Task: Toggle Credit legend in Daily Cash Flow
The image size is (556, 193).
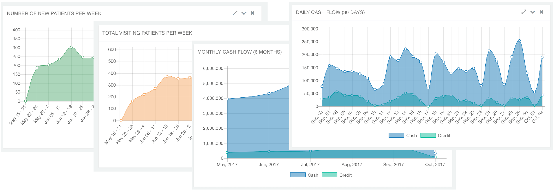Action: [435, 135]
